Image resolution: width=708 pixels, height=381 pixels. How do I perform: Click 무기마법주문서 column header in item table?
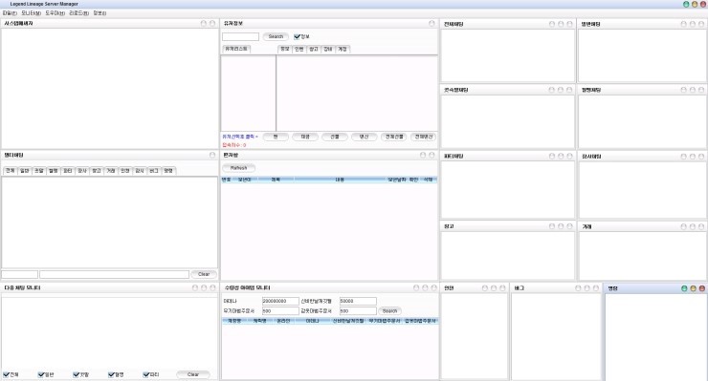[384, 321]
